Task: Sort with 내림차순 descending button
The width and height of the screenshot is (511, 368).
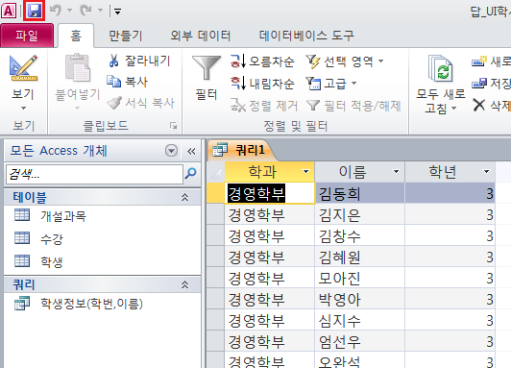Action: click(262, 84)
